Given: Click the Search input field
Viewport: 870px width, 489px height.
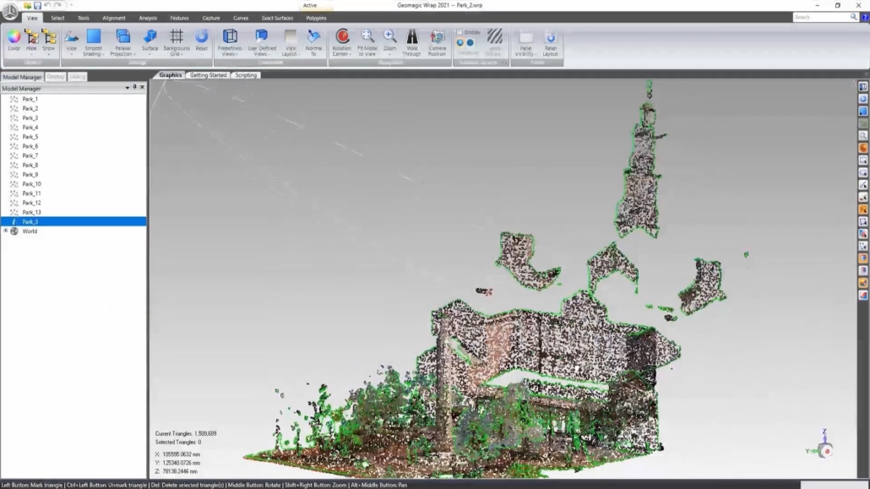Looking at the screenshot, I should click(x=820, y=17).
